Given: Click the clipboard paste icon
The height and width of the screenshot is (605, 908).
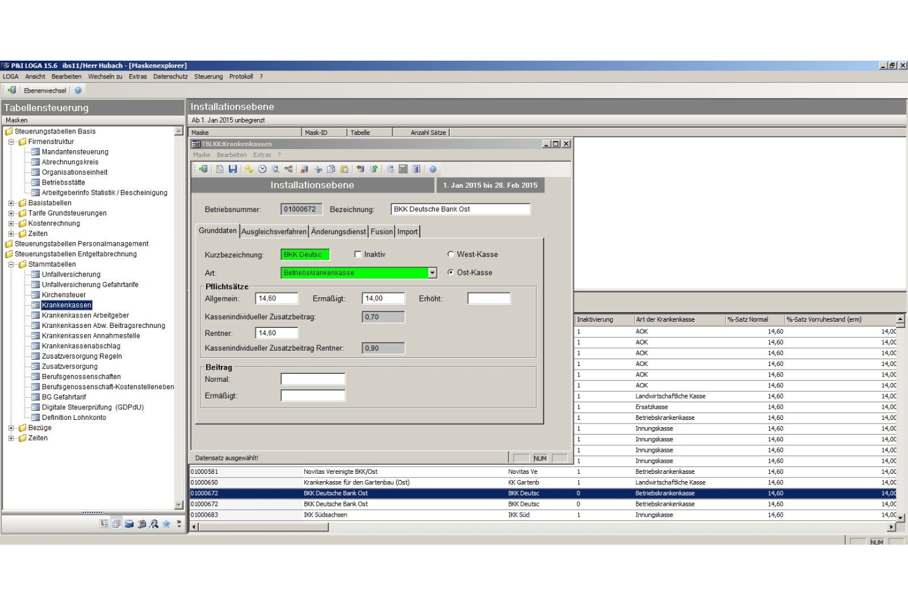Looking at the screenshot, I should (344, 169).
